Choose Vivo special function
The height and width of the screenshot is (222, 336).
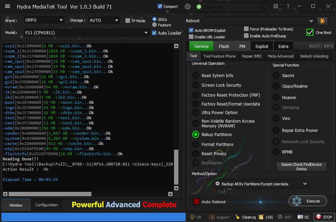[x=276, y=118]
